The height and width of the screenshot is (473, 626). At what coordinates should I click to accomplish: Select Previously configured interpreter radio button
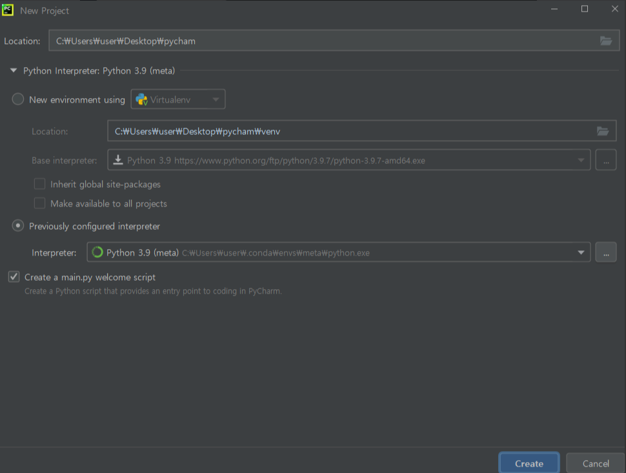coord(18,225)
